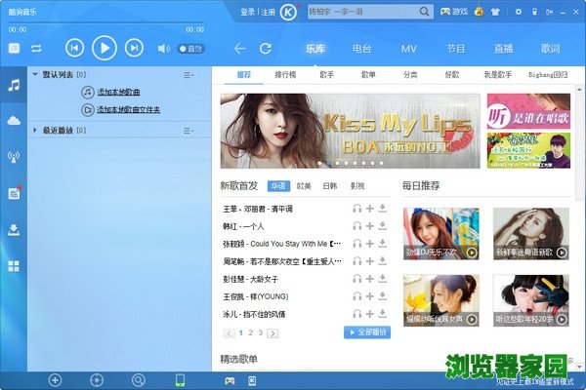586x390 pixels.
Task: Select the 欧美 filter in 新歌首发
Action: click(x=304, y=186)
